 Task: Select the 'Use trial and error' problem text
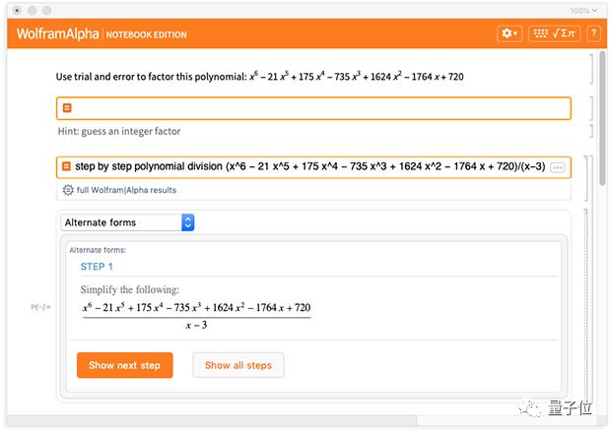[259, 76]
